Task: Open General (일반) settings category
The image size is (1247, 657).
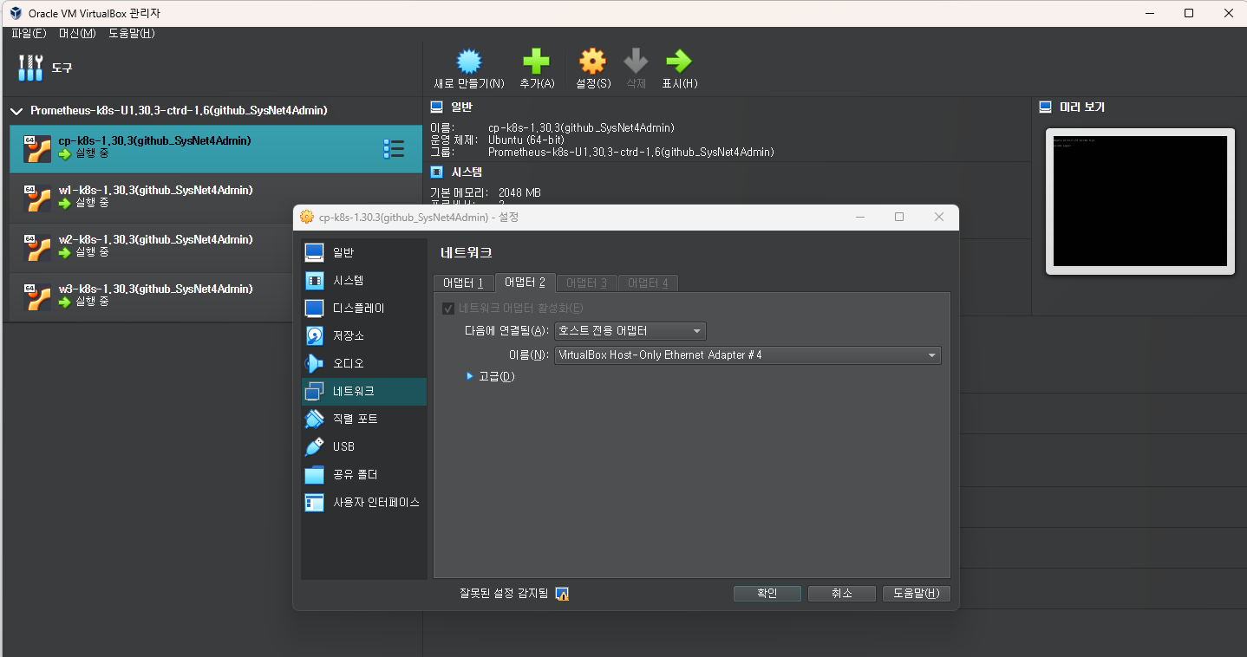Action: pyautogui.click(x=364, y=252)
